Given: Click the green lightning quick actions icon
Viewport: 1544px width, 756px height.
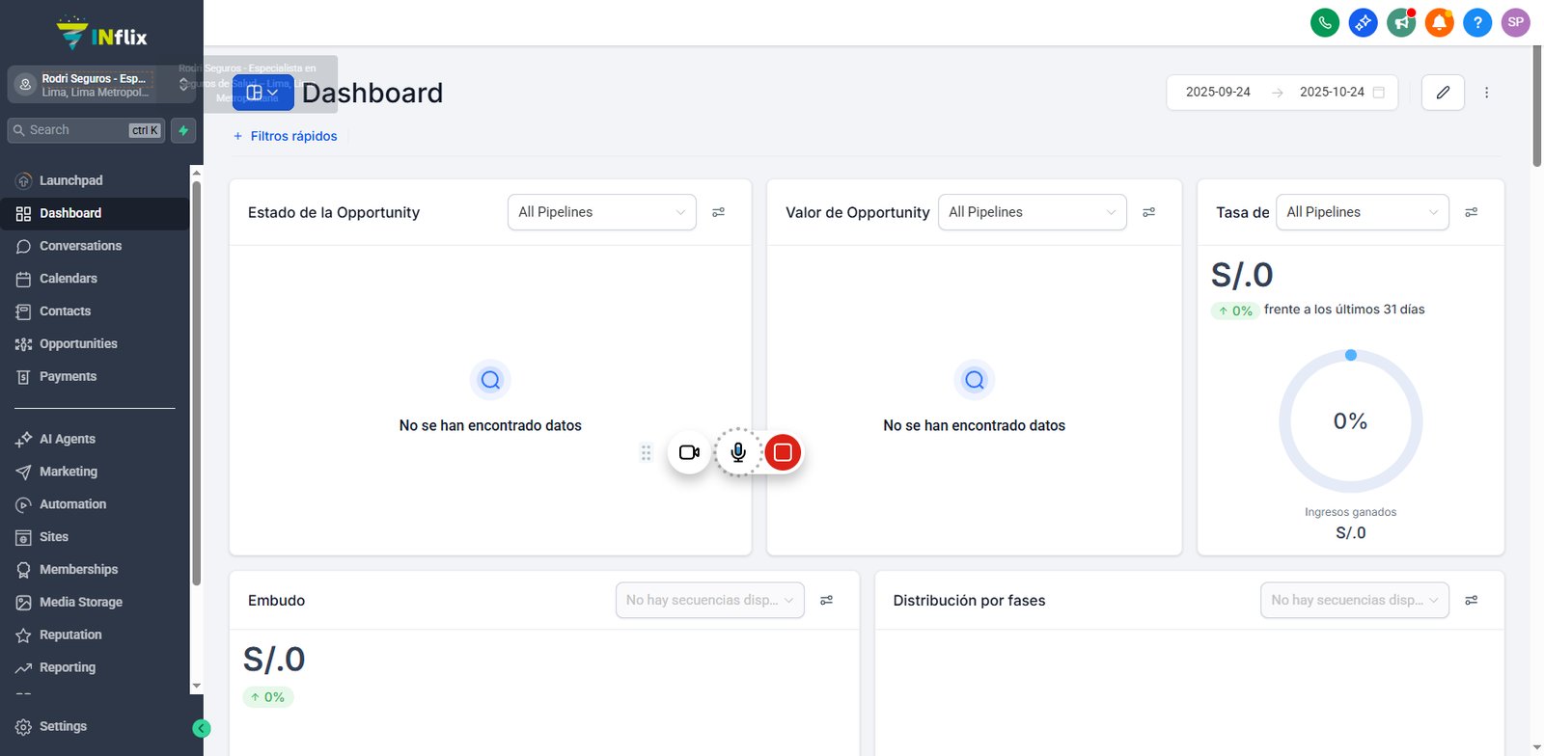Looking at the screenshot, I should pos(183,130).
